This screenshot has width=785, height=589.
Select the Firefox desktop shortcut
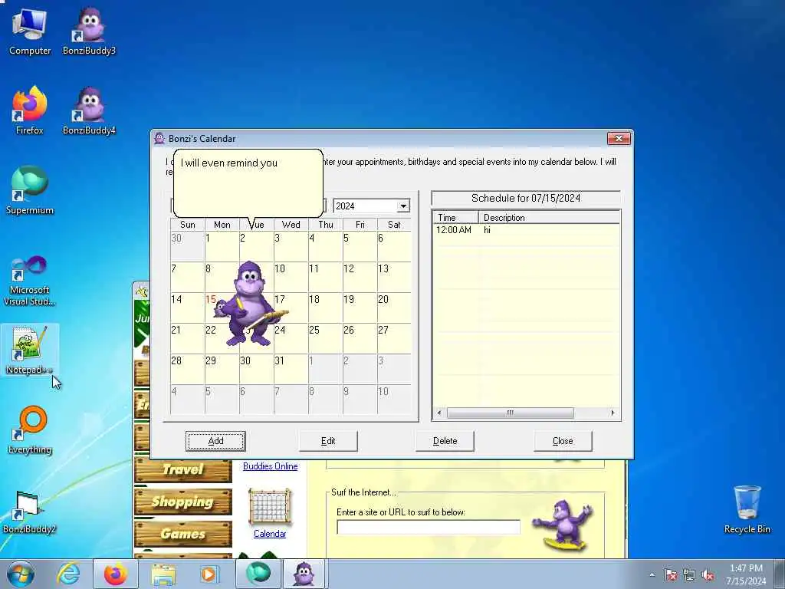click(30, 110)
